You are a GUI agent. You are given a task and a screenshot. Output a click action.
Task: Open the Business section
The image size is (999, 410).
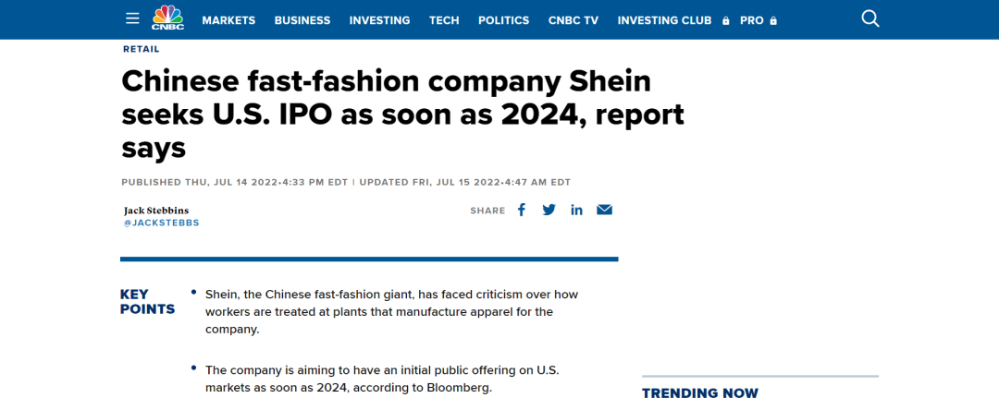pos(302,20)
